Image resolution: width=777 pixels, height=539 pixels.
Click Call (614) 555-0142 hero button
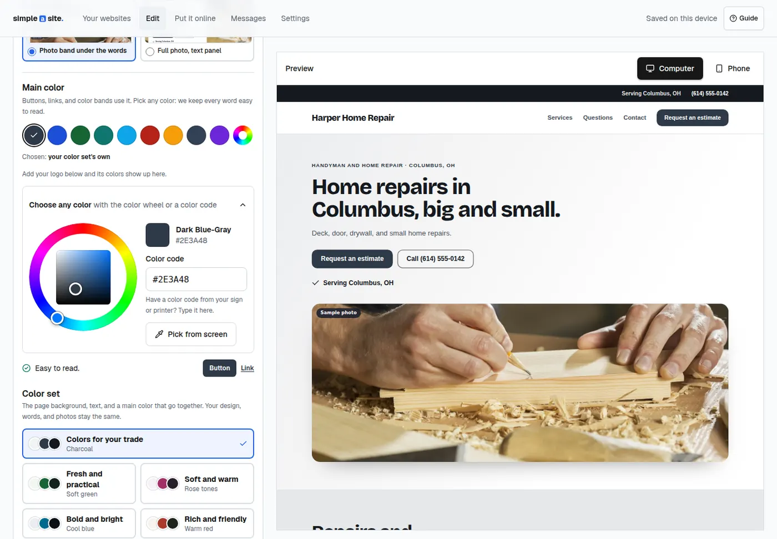pyautogui.click(x=435, y=259)
